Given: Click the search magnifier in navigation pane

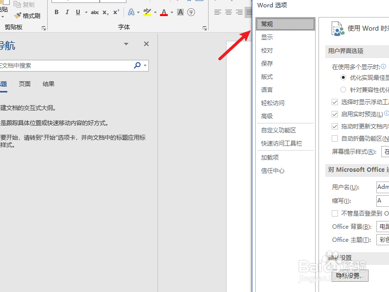Looking at the screenshot, I should pos(137,65).
